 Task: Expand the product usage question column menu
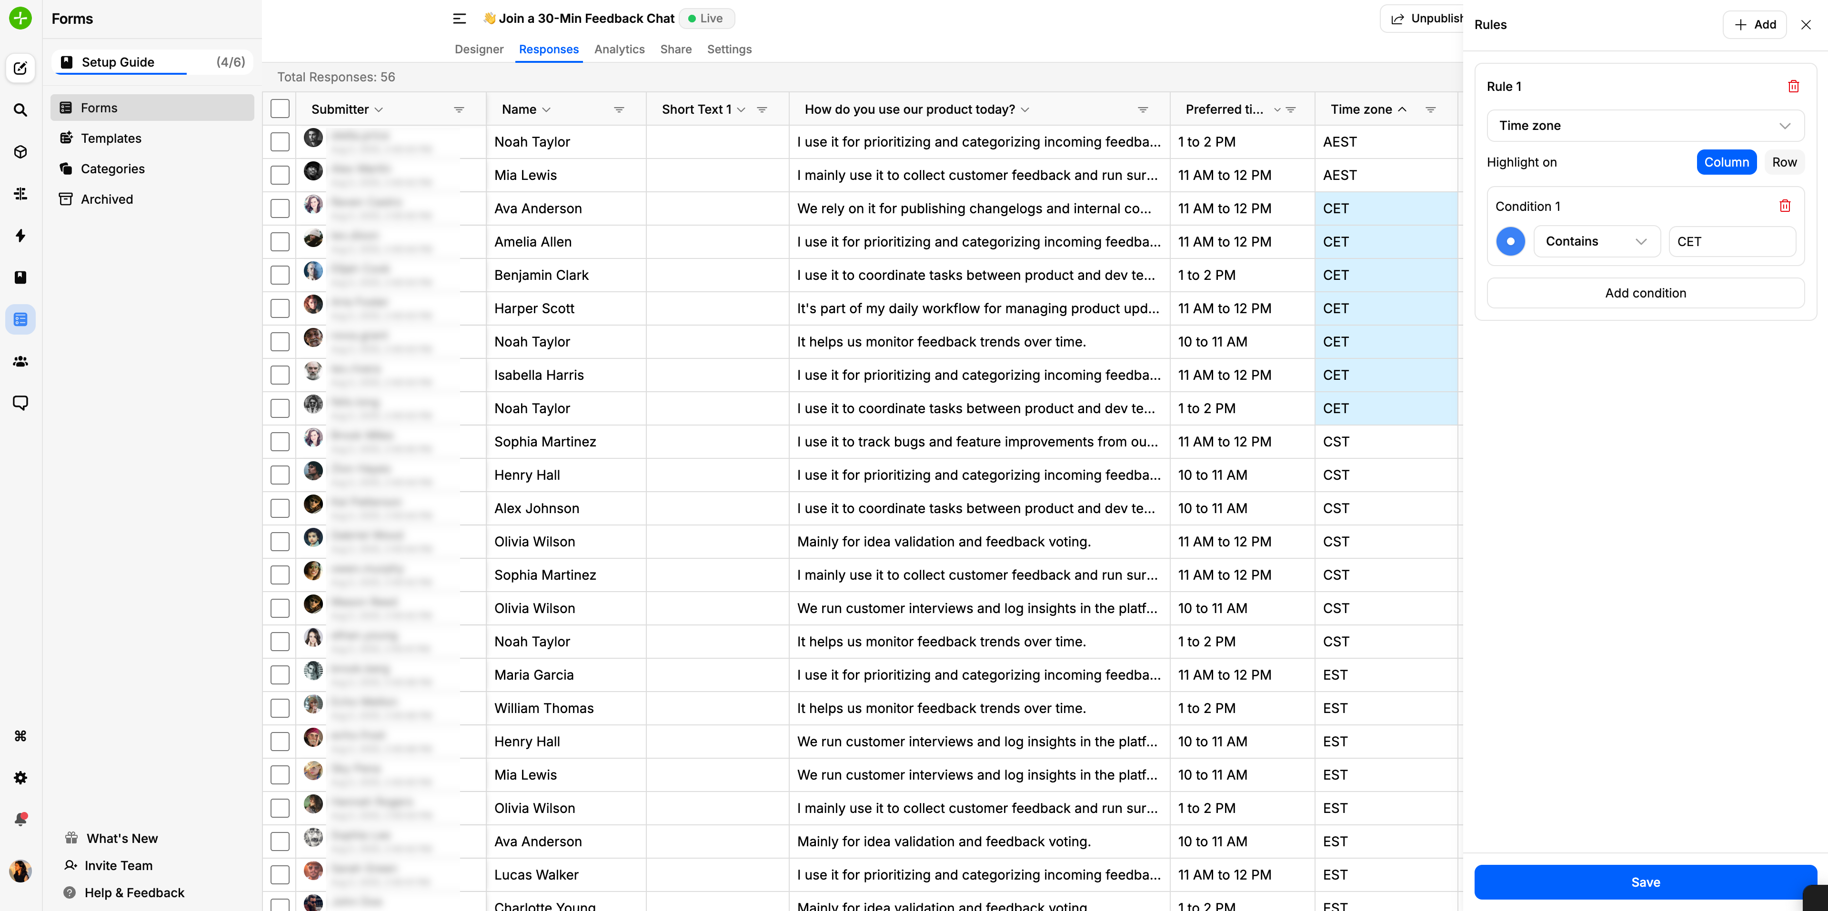(x=1024, y=110)
